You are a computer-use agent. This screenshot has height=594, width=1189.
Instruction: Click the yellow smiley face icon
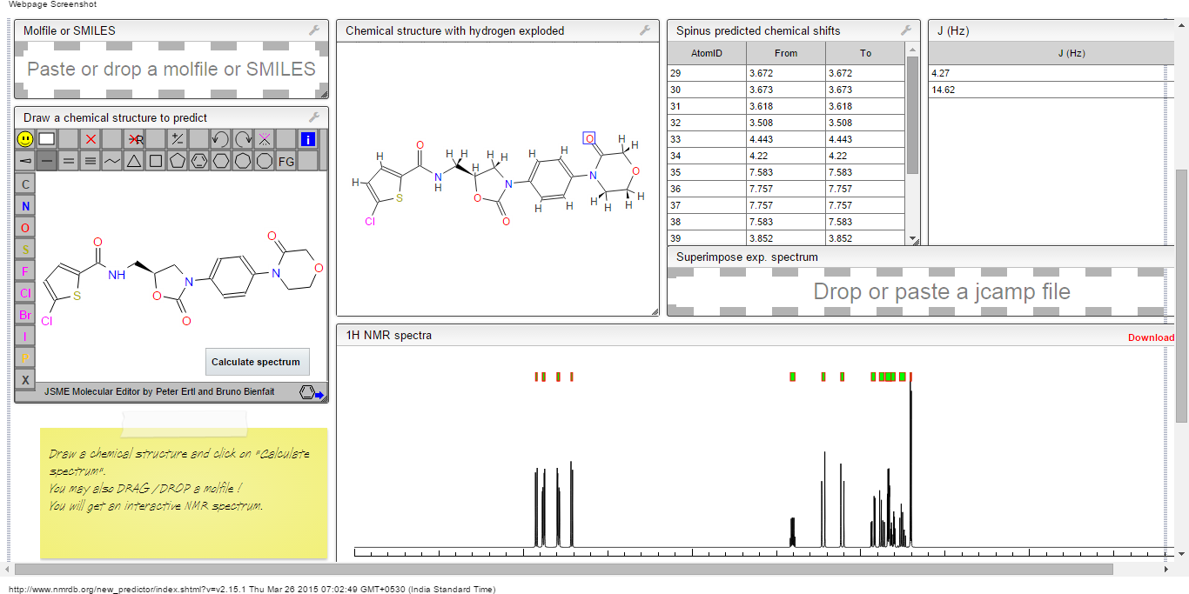click(x=25, y=139)
